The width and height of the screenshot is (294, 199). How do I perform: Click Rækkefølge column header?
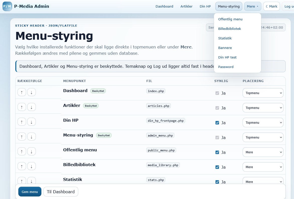coord(30,81)
